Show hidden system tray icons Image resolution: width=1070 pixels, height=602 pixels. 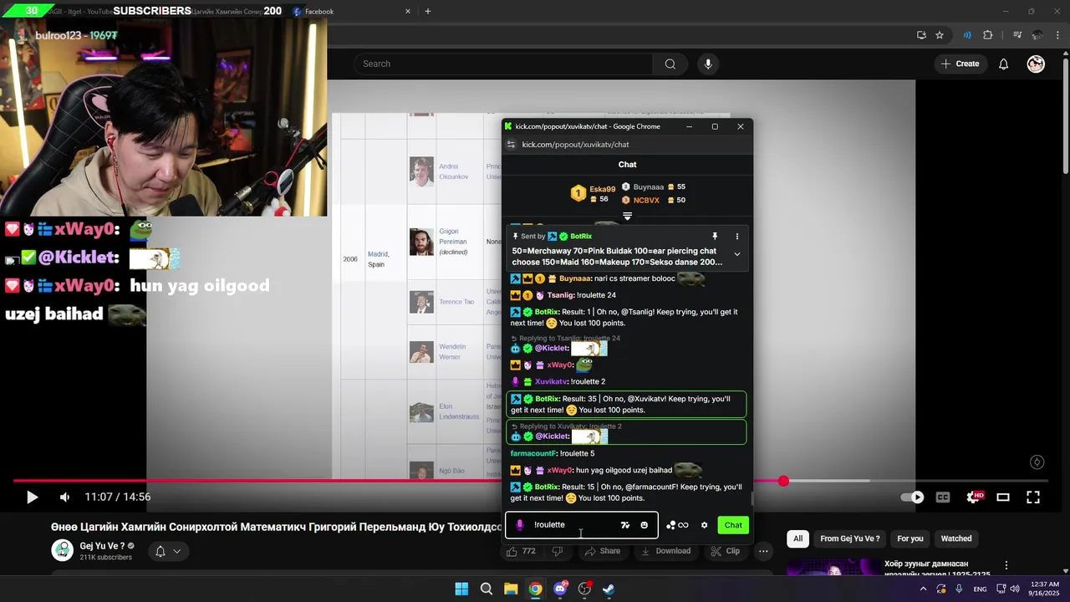pyautogui.click(x=923, y=589)
